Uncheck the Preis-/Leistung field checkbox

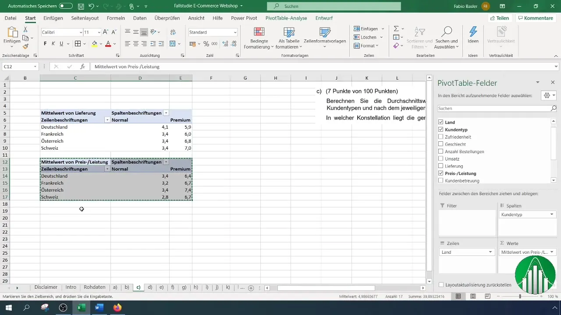441,174
